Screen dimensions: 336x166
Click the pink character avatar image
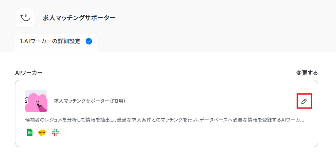click(x=36, y=101)
